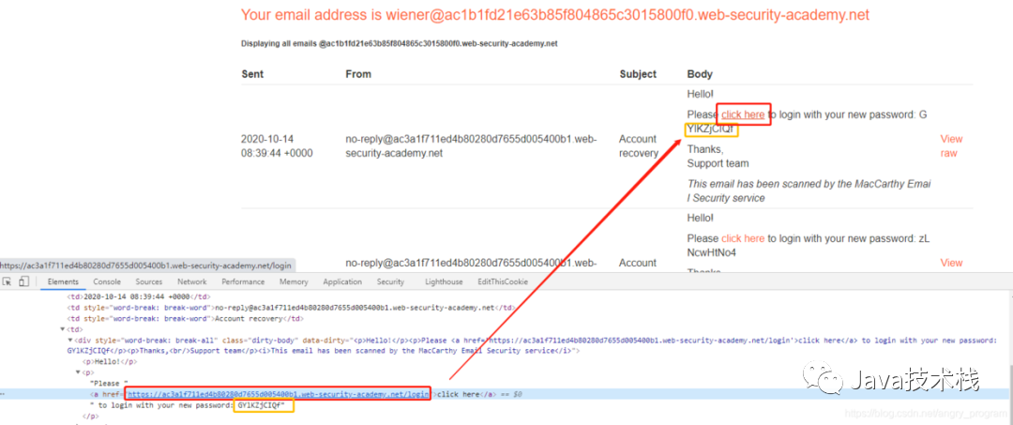Collapse the dirty-body div node
The image size is (1013, 425).
point(70,340)
